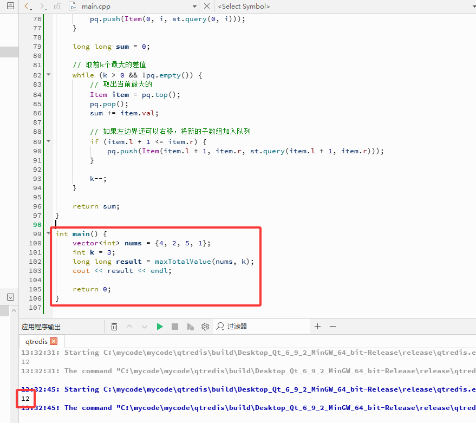Toggle the file lock icon

pos(57,6)
